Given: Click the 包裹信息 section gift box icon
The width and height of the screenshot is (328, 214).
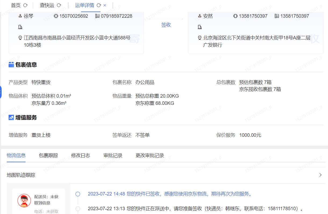Looking at the screenshot, I should click(x=11, y=65).
